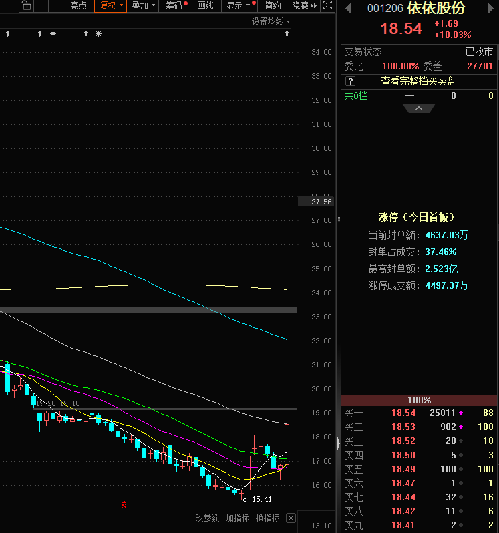
Task: Click the 买一 price 18.54
Action: [x=403, y=413]
